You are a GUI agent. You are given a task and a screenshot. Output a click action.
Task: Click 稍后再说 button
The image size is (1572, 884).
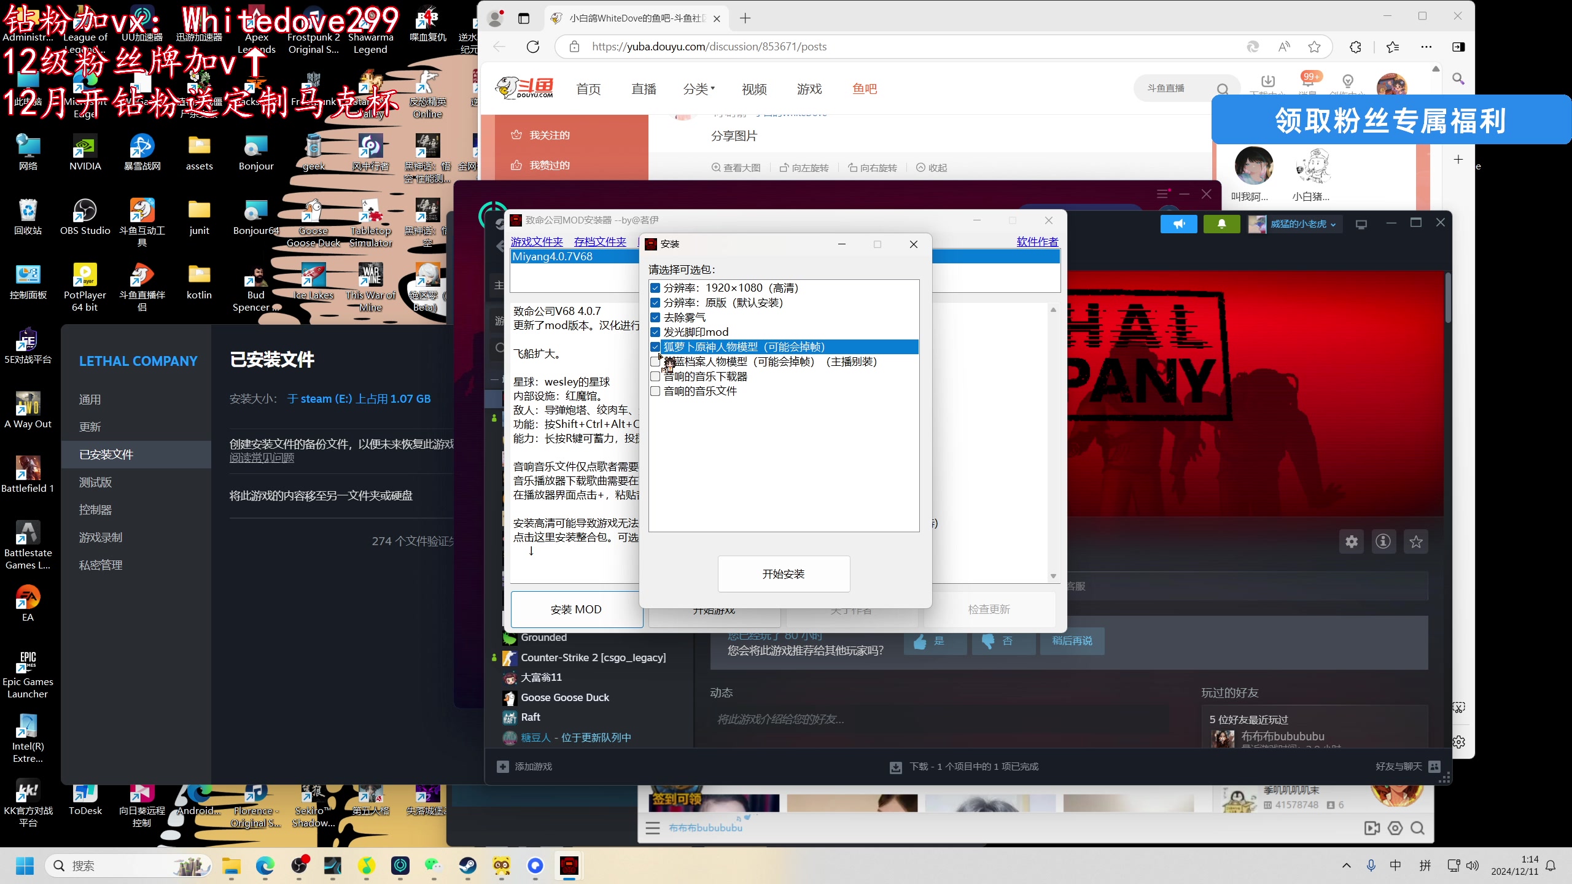[1072, 642]
